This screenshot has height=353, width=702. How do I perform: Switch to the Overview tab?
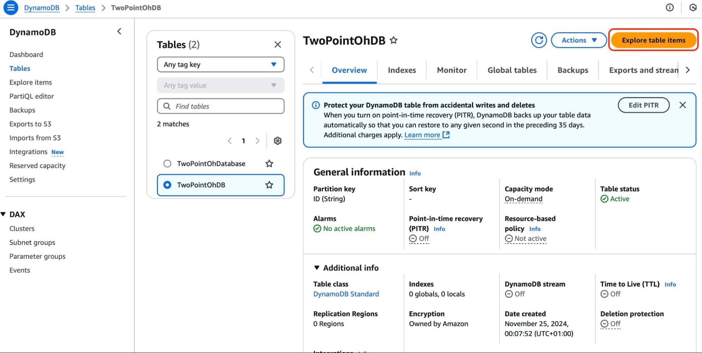(349, 70)
